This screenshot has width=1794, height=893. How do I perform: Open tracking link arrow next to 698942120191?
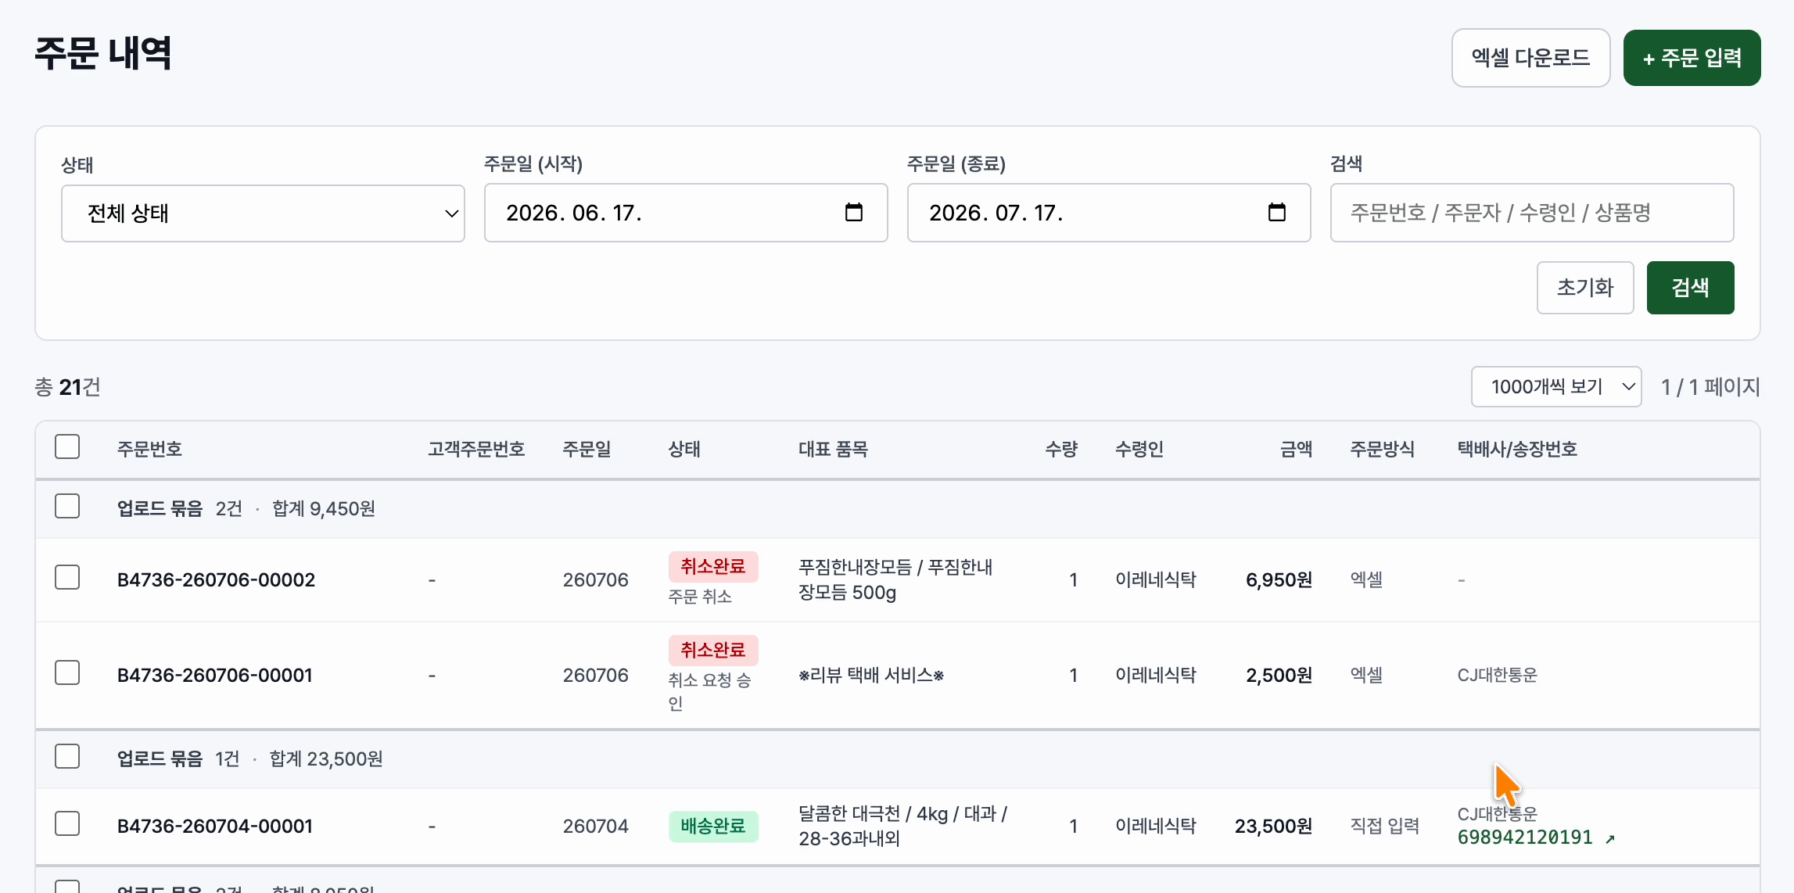click(x=1610, y=838)
